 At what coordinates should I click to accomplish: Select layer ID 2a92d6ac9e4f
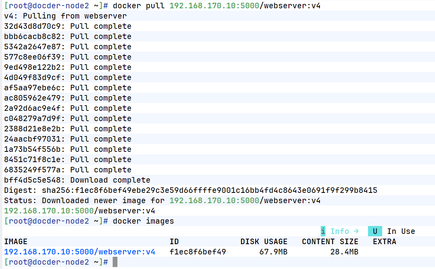click(32, 108)
